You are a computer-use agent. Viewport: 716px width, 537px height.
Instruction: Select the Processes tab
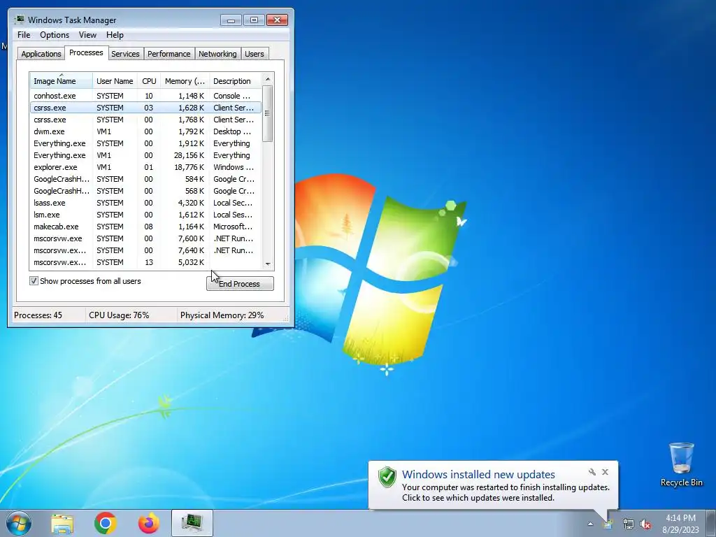click(x=86, y=52)
